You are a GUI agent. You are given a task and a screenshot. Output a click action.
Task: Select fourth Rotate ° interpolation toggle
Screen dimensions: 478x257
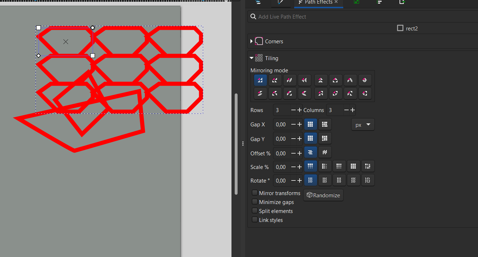[353, 180]
